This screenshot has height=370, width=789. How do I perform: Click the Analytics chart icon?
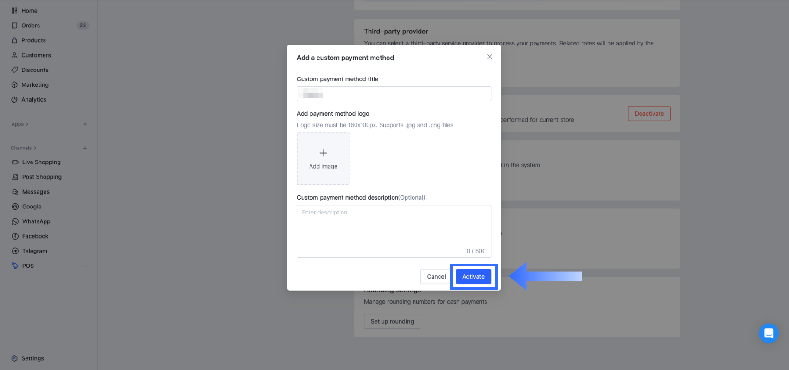tap(14, 100)
